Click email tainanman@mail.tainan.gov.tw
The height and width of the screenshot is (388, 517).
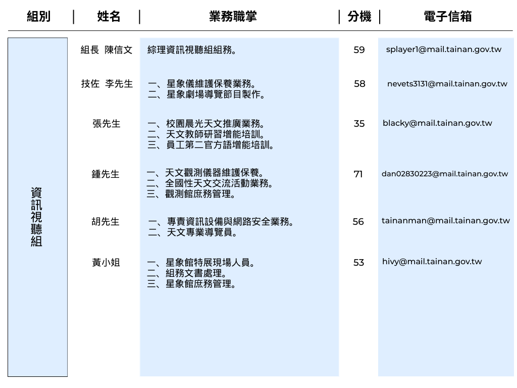pos(446,221)
